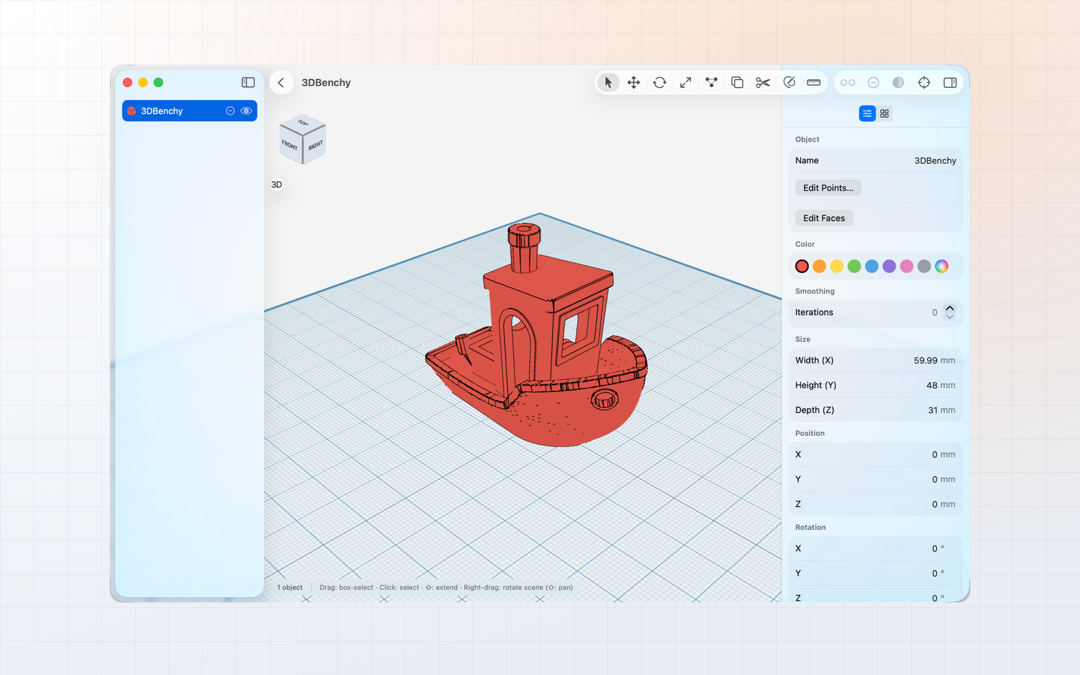This screenshot has height=675, width=1080.
Task: Switch to the grid view tab
Action: tap(884, 114)
